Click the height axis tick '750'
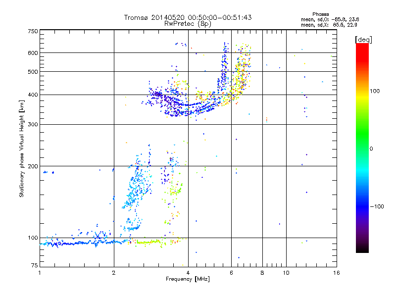 click(x=33, y=31)
